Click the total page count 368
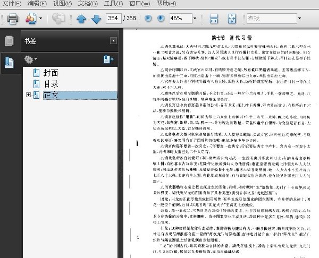This screenshot has height=258, width=319. [x=131, y=18]
